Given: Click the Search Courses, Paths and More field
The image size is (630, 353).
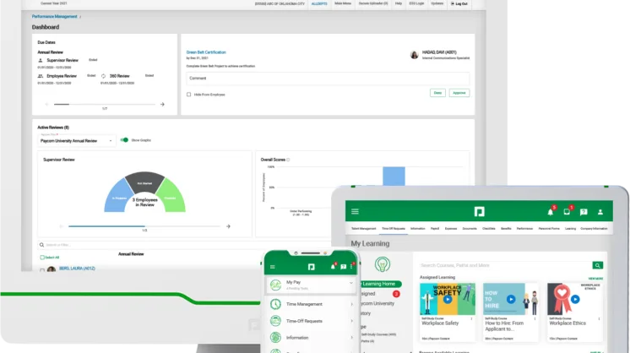Looking at the screenshot, I should [505, 265].
